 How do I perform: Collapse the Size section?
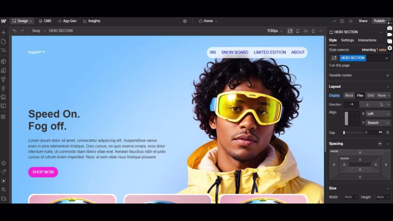[388, 188]
